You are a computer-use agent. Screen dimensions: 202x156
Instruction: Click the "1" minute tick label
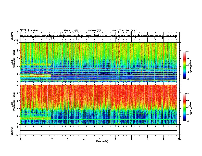pos(36,139)
